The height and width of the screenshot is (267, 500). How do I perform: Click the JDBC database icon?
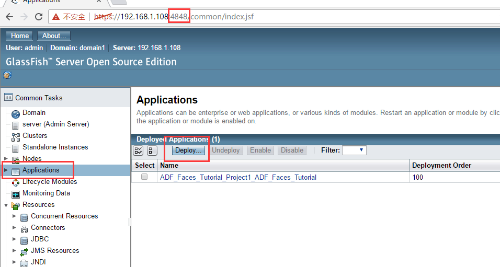click(24, 240)
